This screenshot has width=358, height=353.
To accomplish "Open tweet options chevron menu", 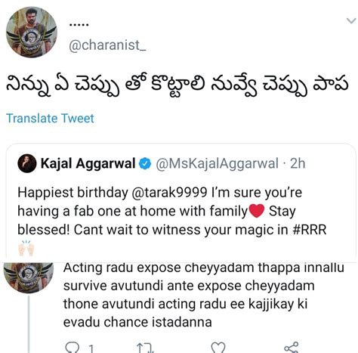I will (351, 20).
